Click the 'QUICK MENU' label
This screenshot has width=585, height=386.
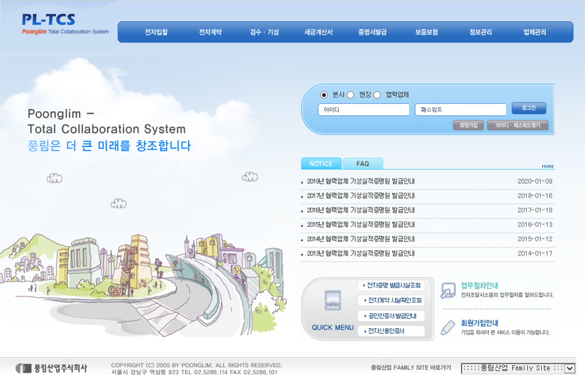point(333,327)
